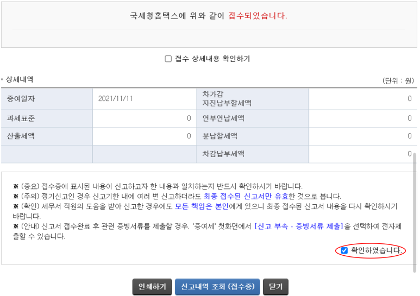Click the 연부연납세액 value 0
The width and height of the screenshot is (420, 296).
(410, 118)
